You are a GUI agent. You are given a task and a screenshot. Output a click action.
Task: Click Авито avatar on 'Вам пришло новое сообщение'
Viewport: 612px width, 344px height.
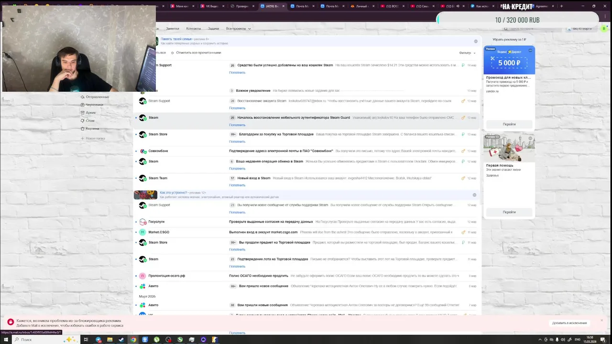click(x=142, y=286)
